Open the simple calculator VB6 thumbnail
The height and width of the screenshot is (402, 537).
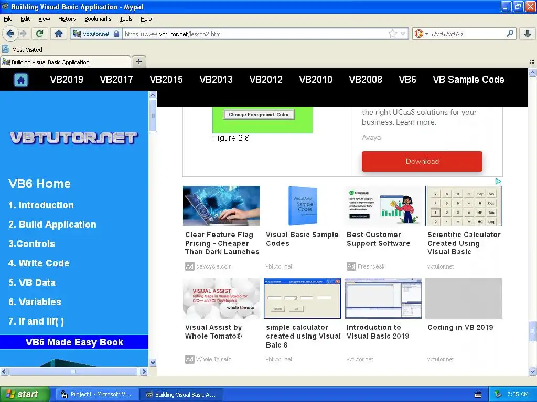[x=303, y=298]
